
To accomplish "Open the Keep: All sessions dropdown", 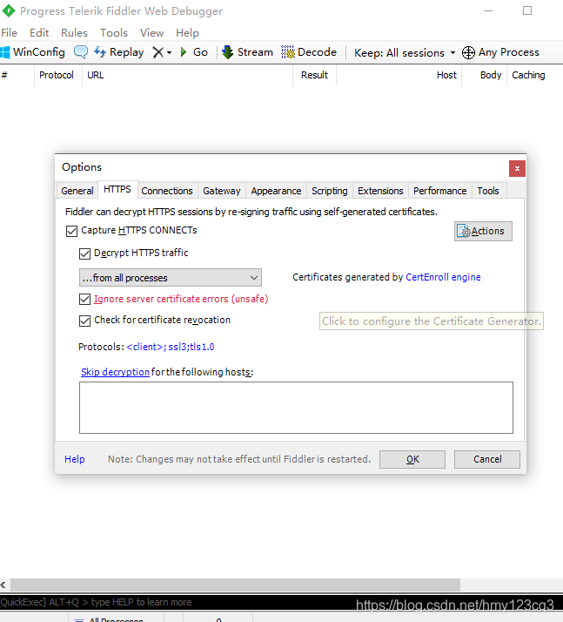I will (x=405, y=53).
